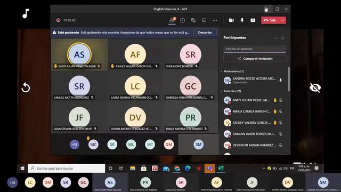Select the PR Paula Andrea Coy bottom thumbnail
Image resolution: width=341 pixels, height=192 pixels.
[x=145, y=183]
